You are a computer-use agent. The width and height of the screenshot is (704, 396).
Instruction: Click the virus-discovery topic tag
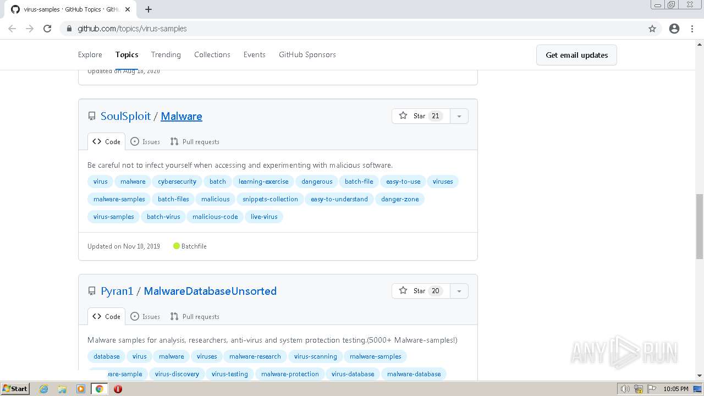177,374
